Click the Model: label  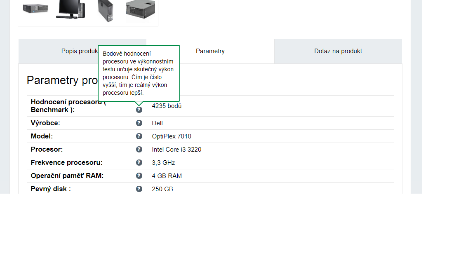click(42, 136)
